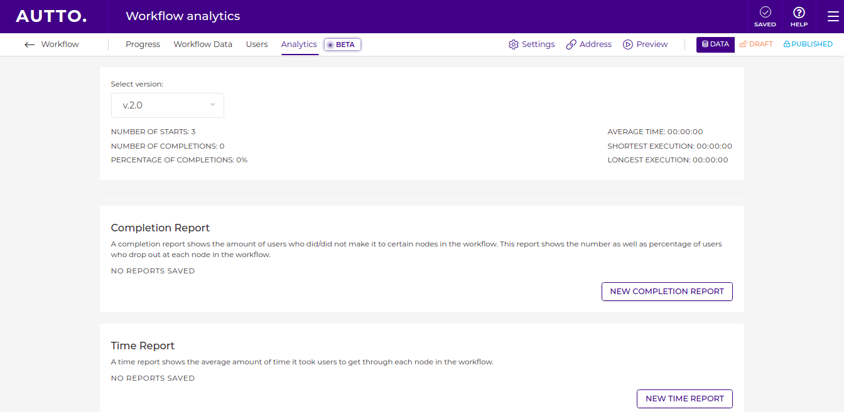Switch to DRAFT mode
The width and height of the screenshot is (844, 412).
click(x=756, y=45)
